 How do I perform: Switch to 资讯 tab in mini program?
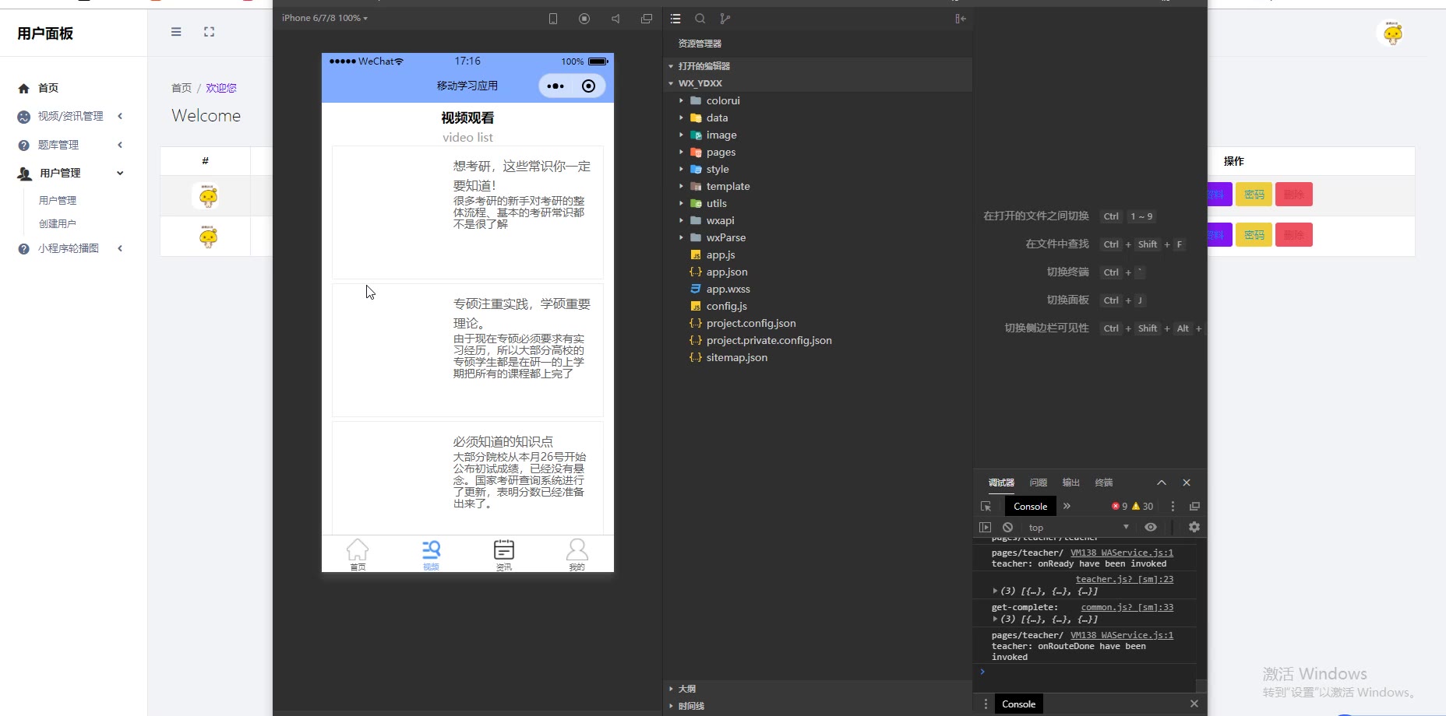pyautogui.click(x=504, y=555)
